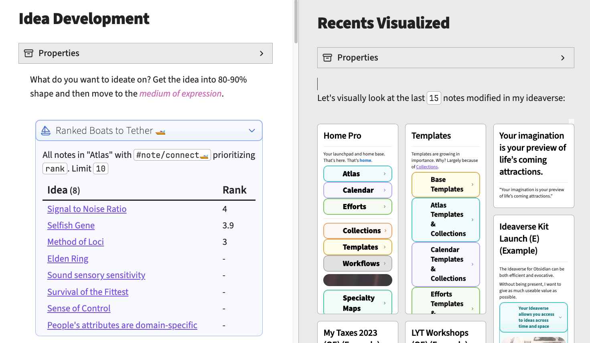Click the dark unlabeled bar below Workflows
The height and width of the screenshot is (343, 590).
[x=358, y=280]
